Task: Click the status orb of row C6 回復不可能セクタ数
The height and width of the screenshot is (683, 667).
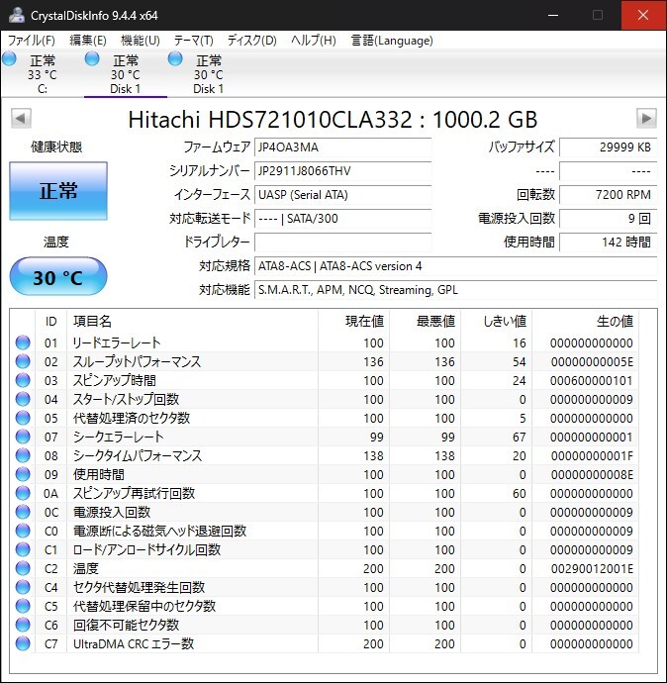Action: pos(23,625)
